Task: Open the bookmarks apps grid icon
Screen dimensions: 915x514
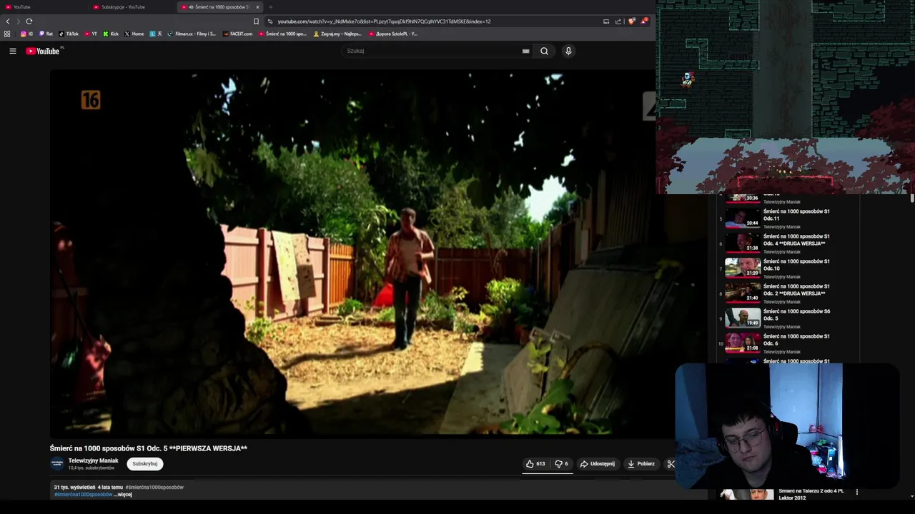Action: tap(7, 34)
